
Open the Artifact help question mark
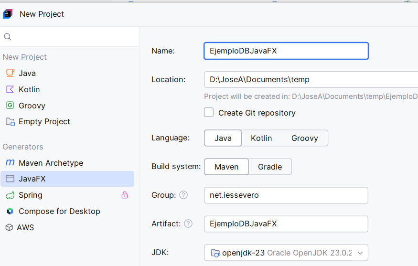tap(188, 223)
